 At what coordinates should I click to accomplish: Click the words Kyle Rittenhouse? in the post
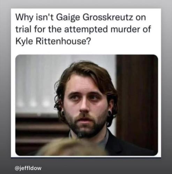(53, 41)
